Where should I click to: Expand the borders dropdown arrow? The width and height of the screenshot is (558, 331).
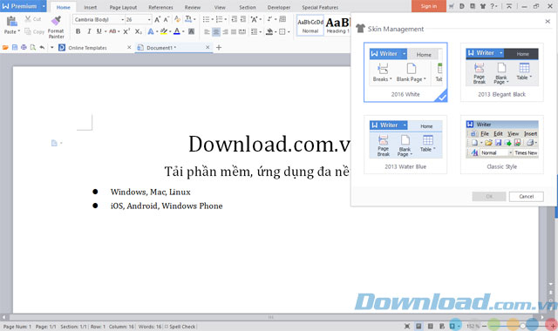(289, 31)
